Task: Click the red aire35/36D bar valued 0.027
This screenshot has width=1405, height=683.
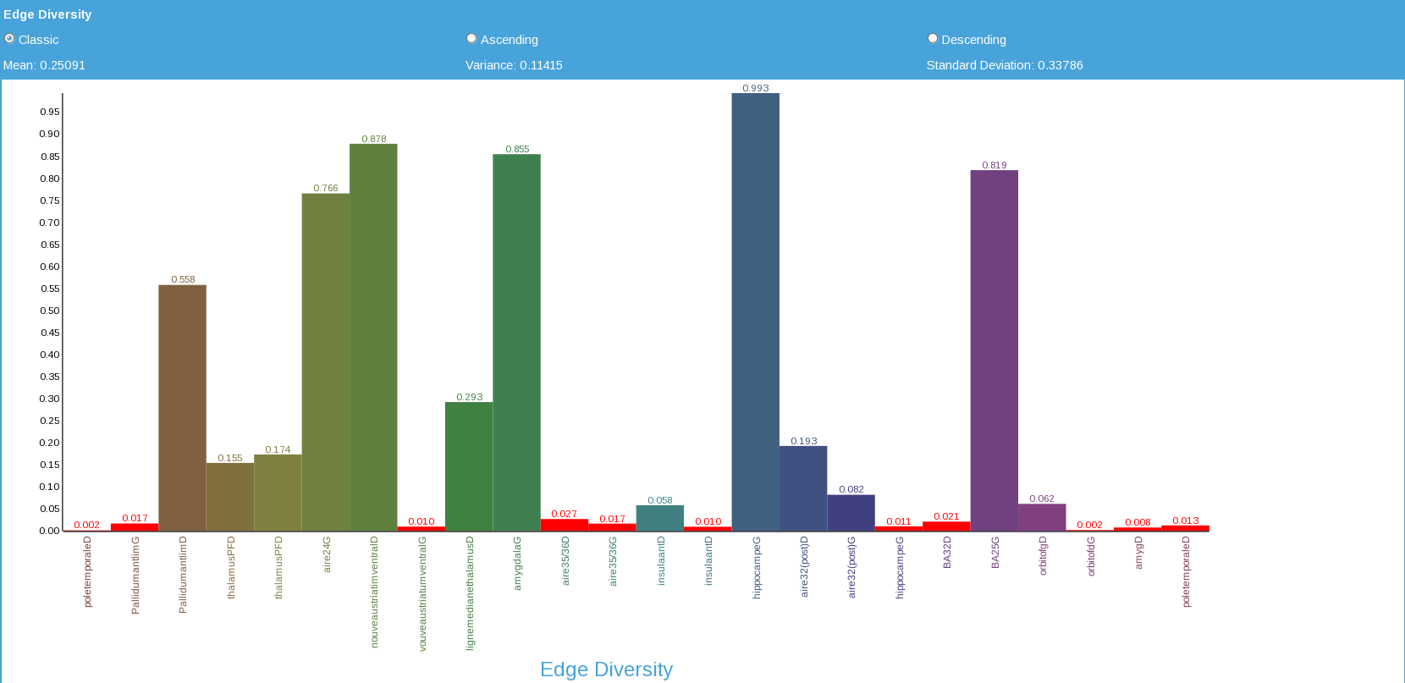Action: click(565, 526)
